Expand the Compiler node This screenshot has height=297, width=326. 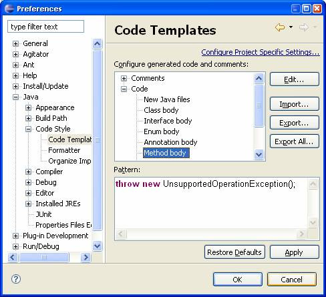coord(28,172)
